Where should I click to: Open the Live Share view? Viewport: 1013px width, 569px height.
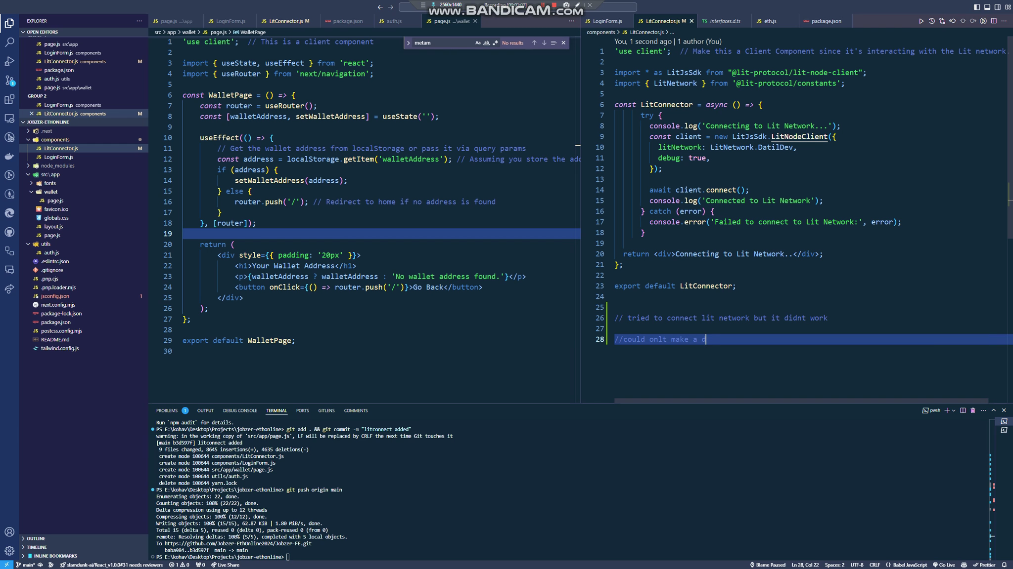[x=9, y=289]
